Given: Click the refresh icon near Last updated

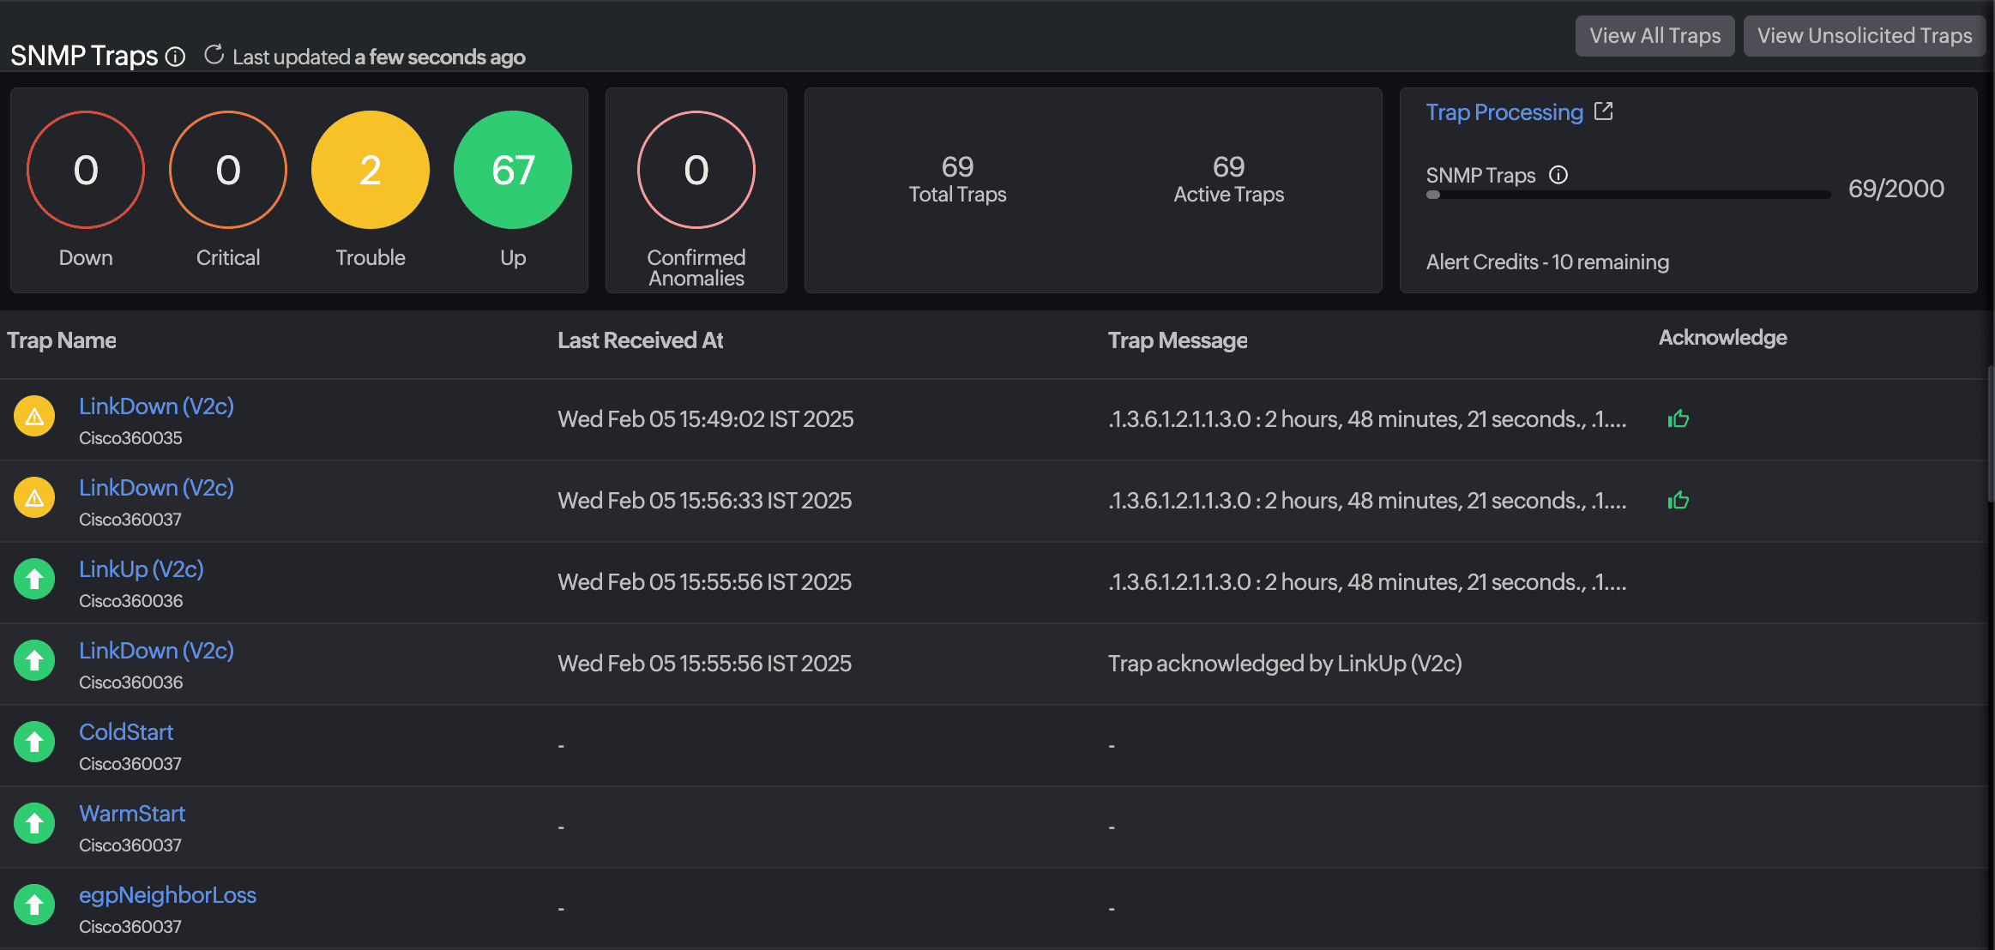Looking at the screenshot, I should pos(214,55).
